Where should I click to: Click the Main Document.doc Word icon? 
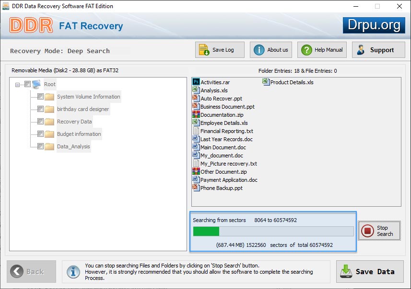196,147
